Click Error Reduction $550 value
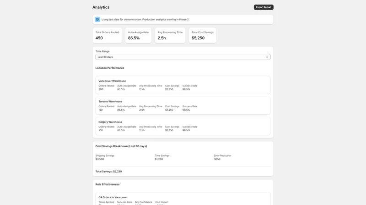This screenshot has height=205, width=366. (x=217, y=159)
